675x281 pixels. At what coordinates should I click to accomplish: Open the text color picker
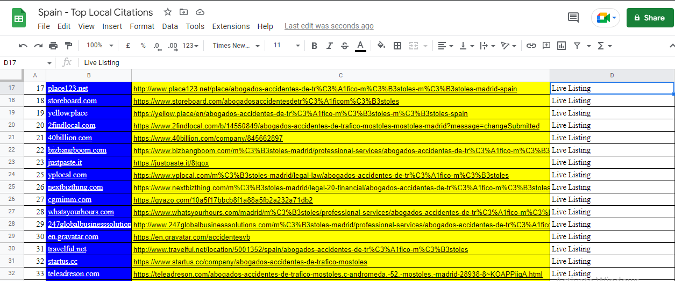(360, 46)
